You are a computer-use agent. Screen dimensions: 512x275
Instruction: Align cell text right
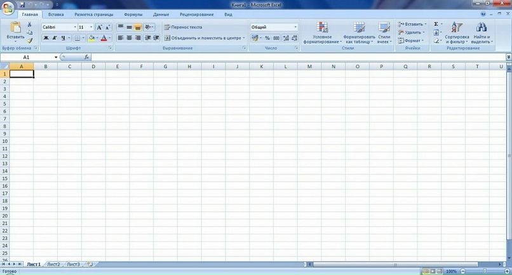tap(138, 38)
